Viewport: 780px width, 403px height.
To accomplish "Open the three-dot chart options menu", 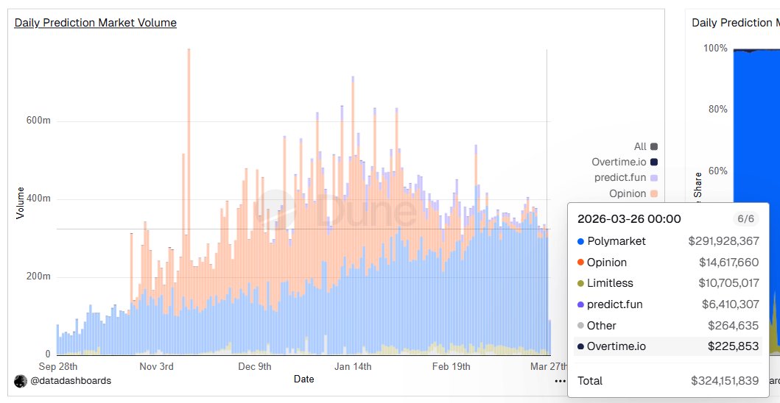I will tap(560, 381).
